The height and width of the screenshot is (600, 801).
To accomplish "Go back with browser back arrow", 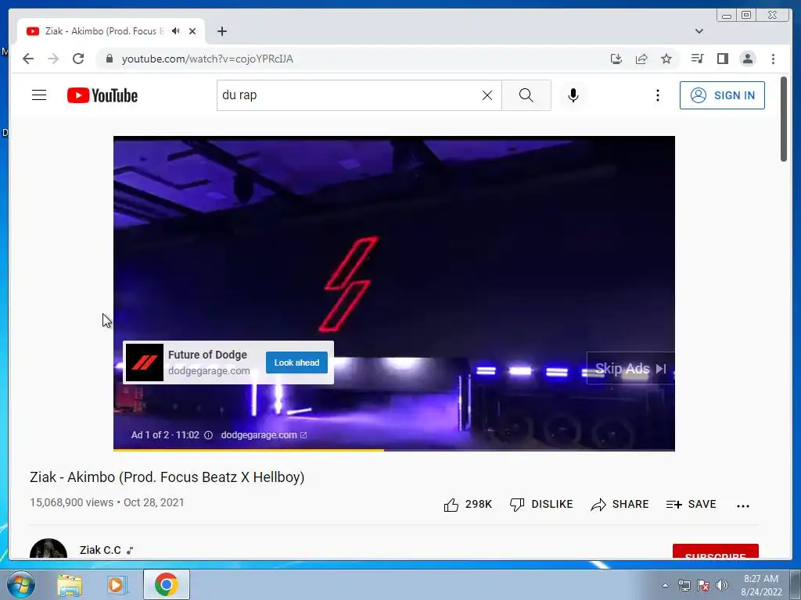I will [x=28, y=59].
